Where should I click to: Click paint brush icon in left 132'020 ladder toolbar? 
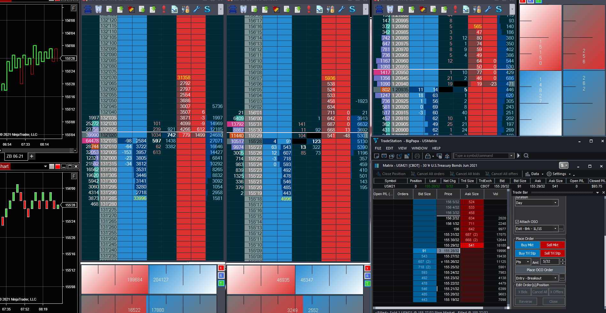click(131, 9)
